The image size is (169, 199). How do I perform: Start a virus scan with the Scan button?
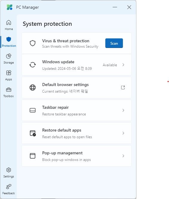click(x=114, y=43)
